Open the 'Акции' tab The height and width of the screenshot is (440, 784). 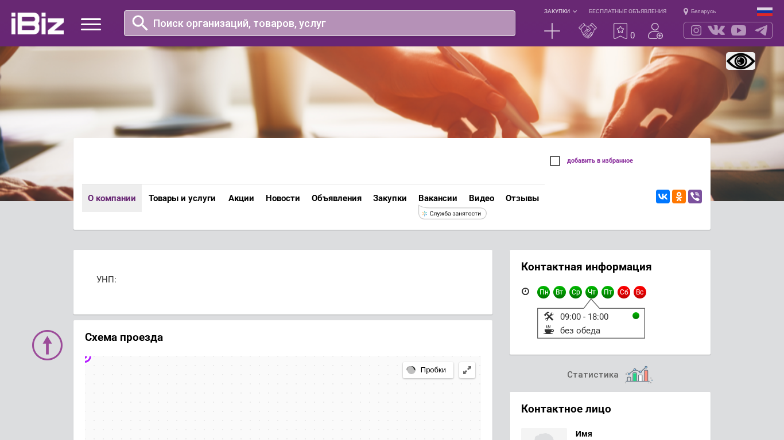tap(241, 198)
